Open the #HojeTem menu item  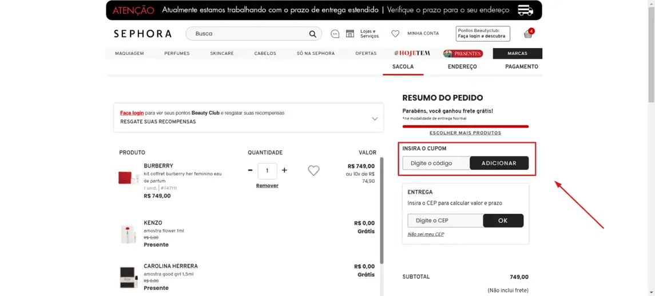point(412,54)
